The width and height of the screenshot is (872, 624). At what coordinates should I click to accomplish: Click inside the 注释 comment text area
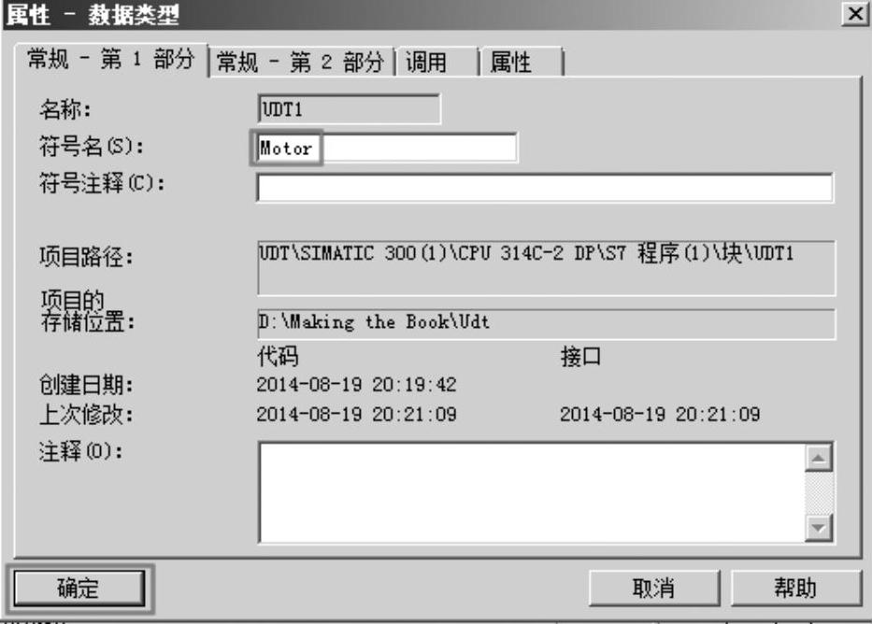532,492
